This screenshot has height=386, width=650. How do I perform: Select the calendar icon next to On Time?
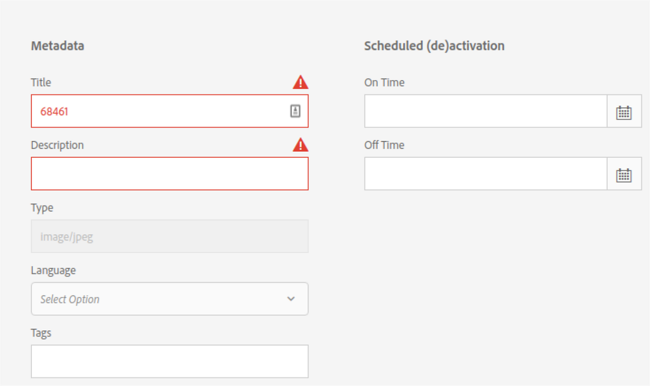pos(624,111)
